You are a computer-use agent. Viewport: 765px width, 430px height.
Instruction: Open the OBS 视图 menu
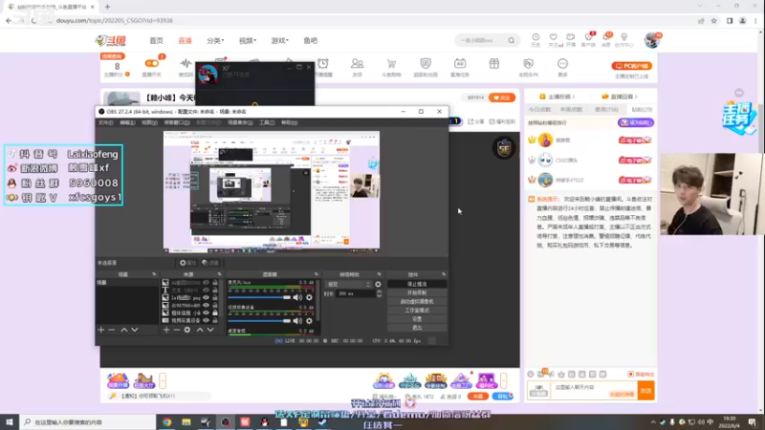[x=149, y=123]
